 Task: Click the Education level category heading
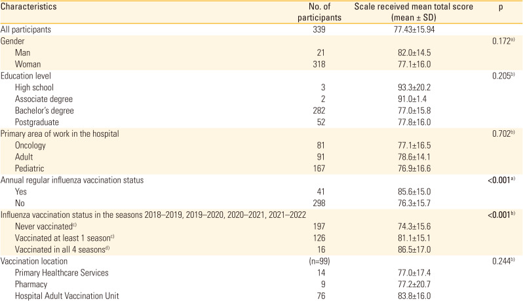click(x=29, y=76)
